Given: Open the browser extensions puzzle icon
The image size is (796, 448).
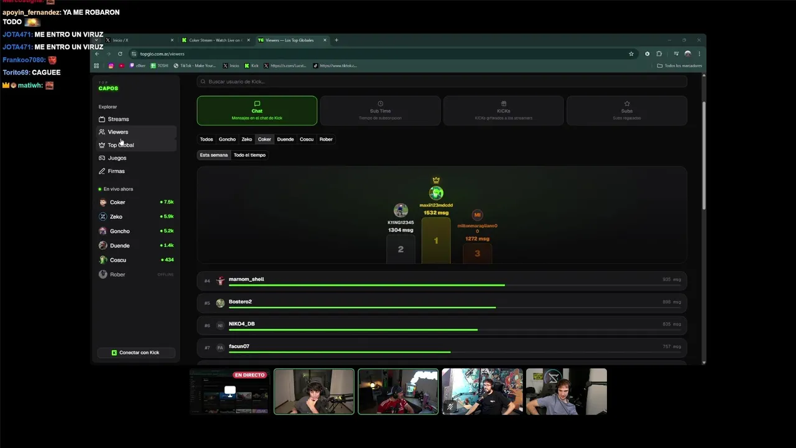Looking at the screenshot, I should pos(659,54).
